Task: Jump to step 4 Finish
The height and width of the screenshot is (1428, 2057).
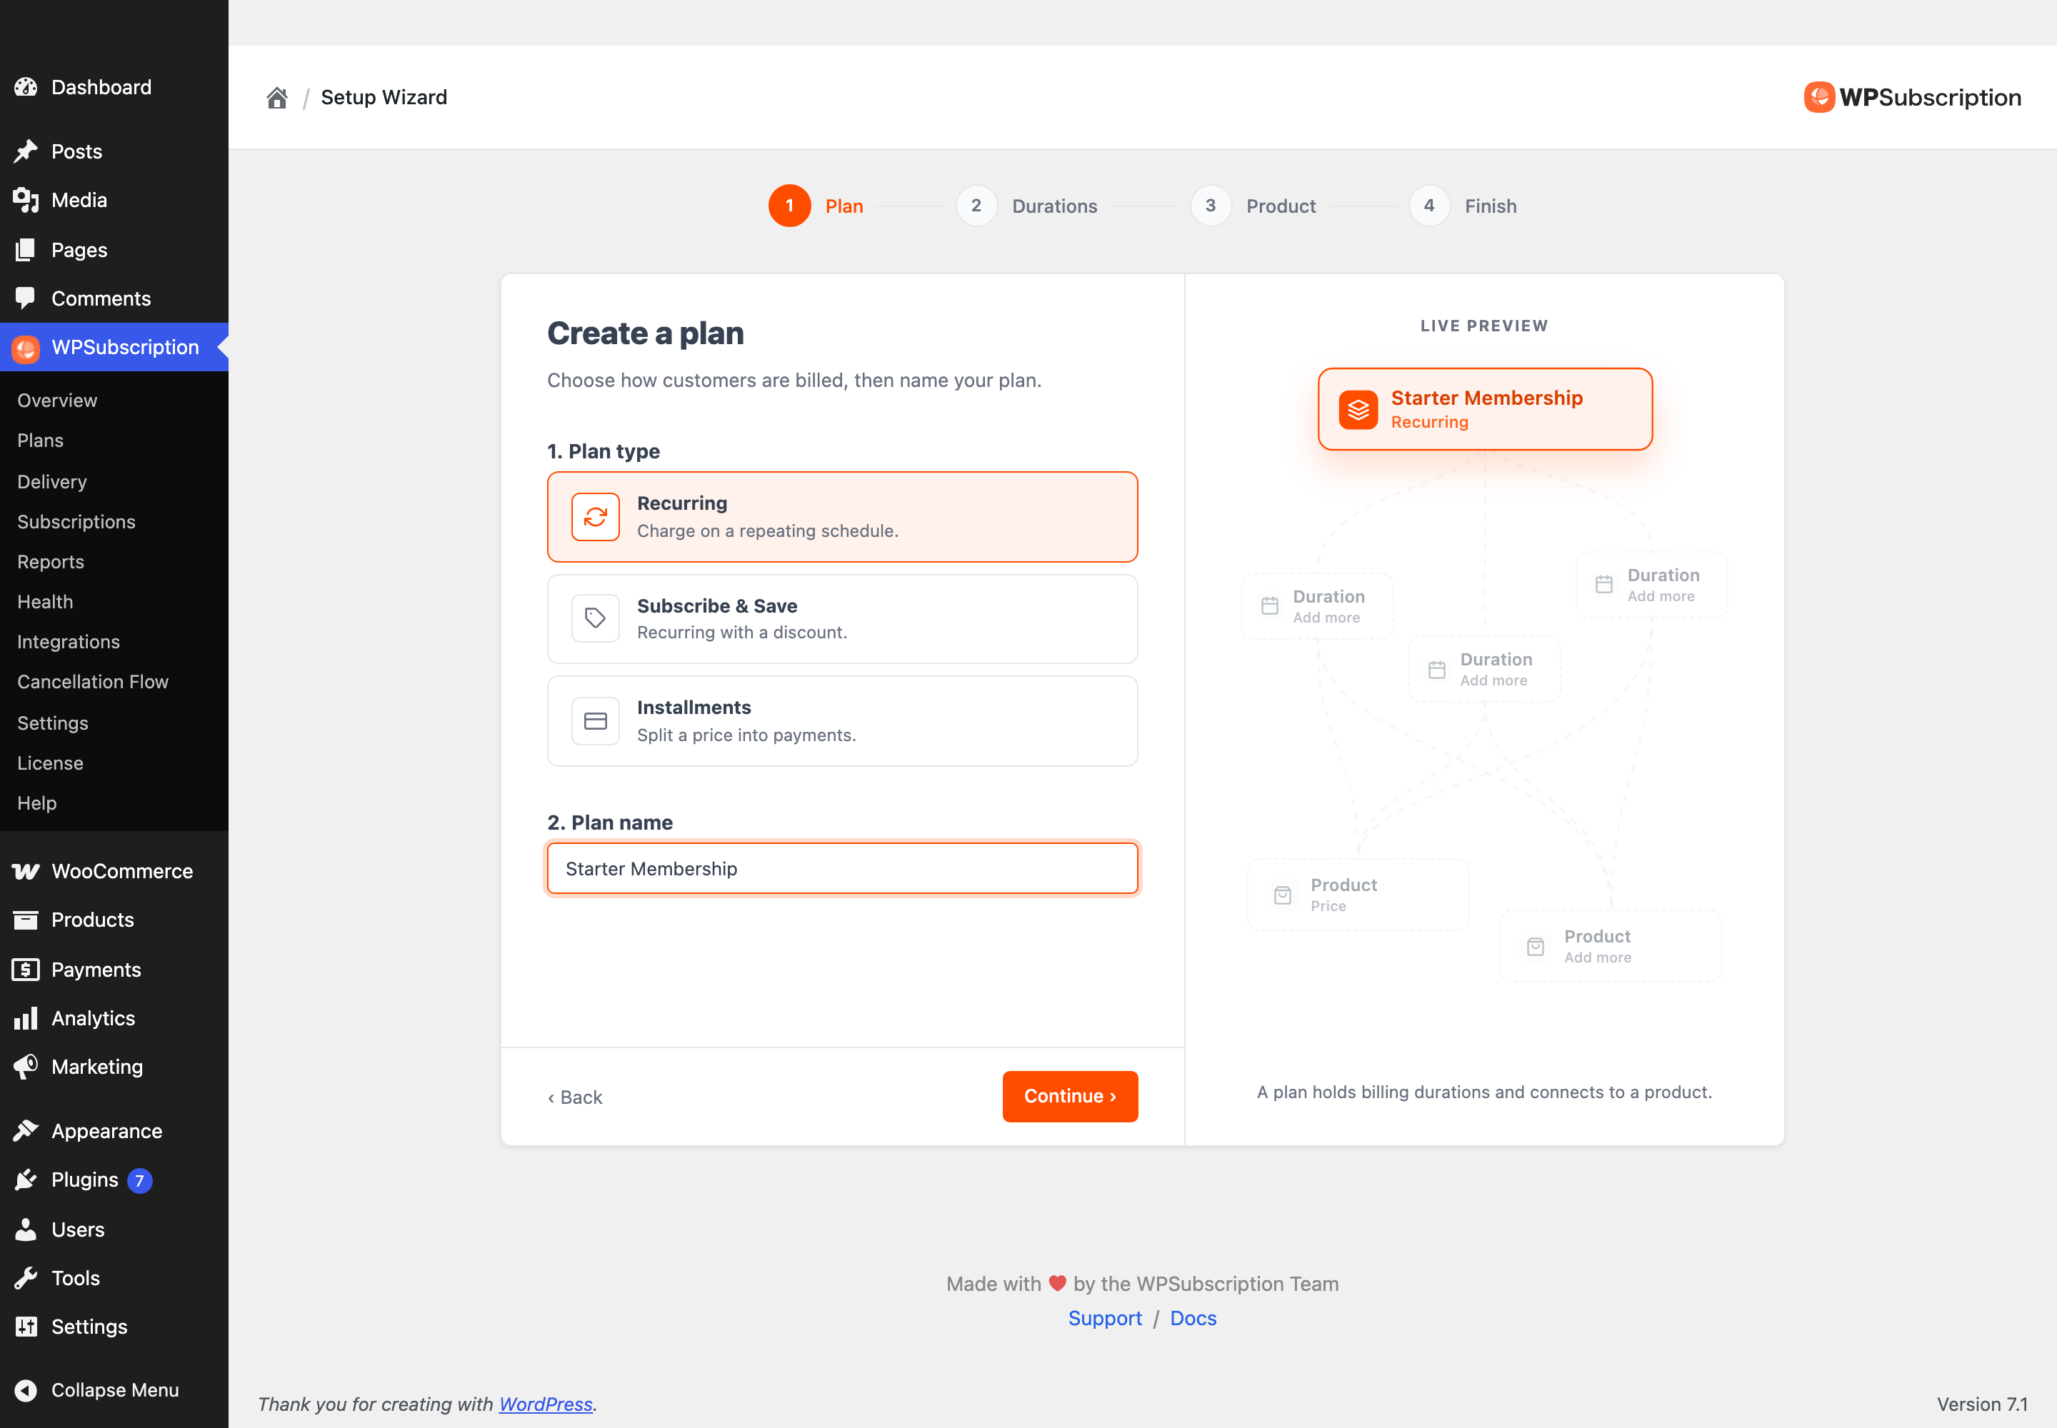Action: [1463, 206]
